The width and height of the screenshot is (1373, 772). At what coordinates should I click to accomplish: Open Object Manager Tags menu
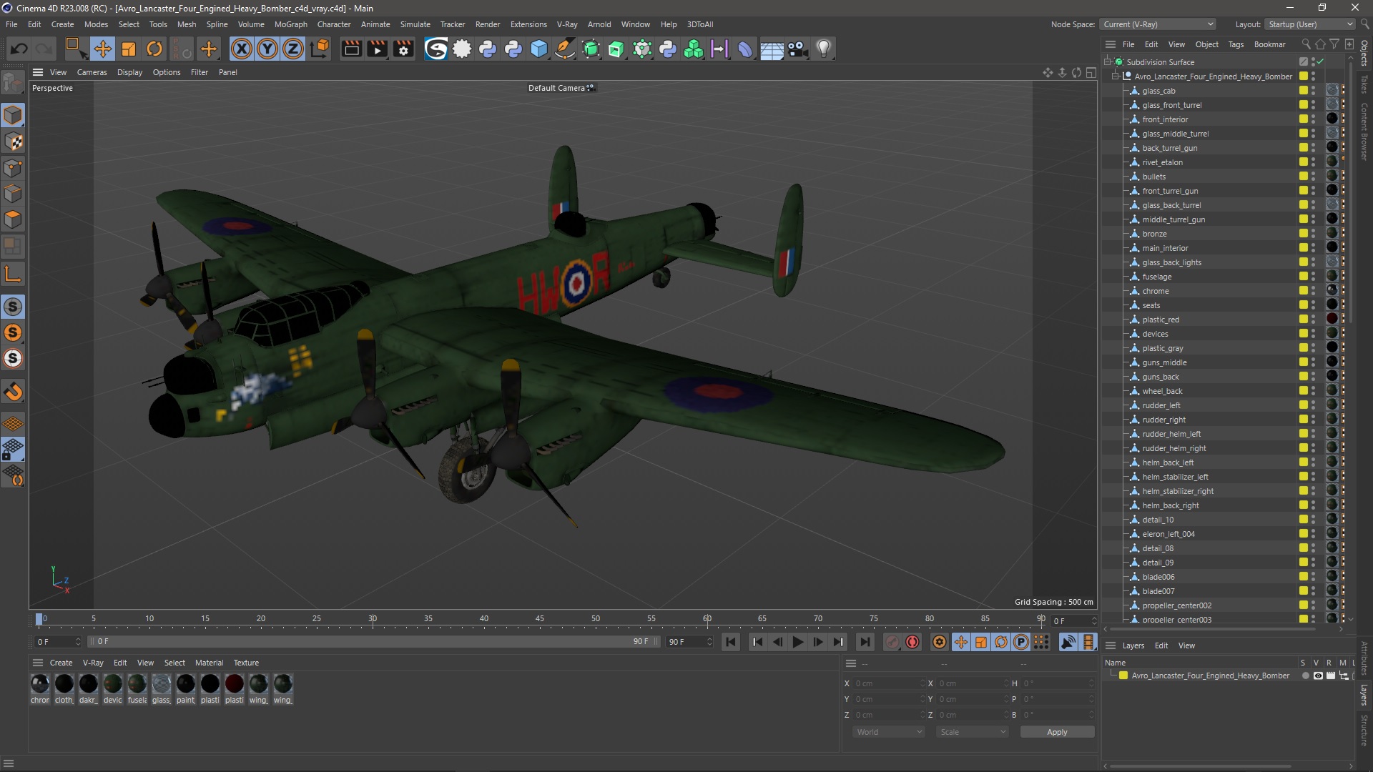tap(1236, 44)
